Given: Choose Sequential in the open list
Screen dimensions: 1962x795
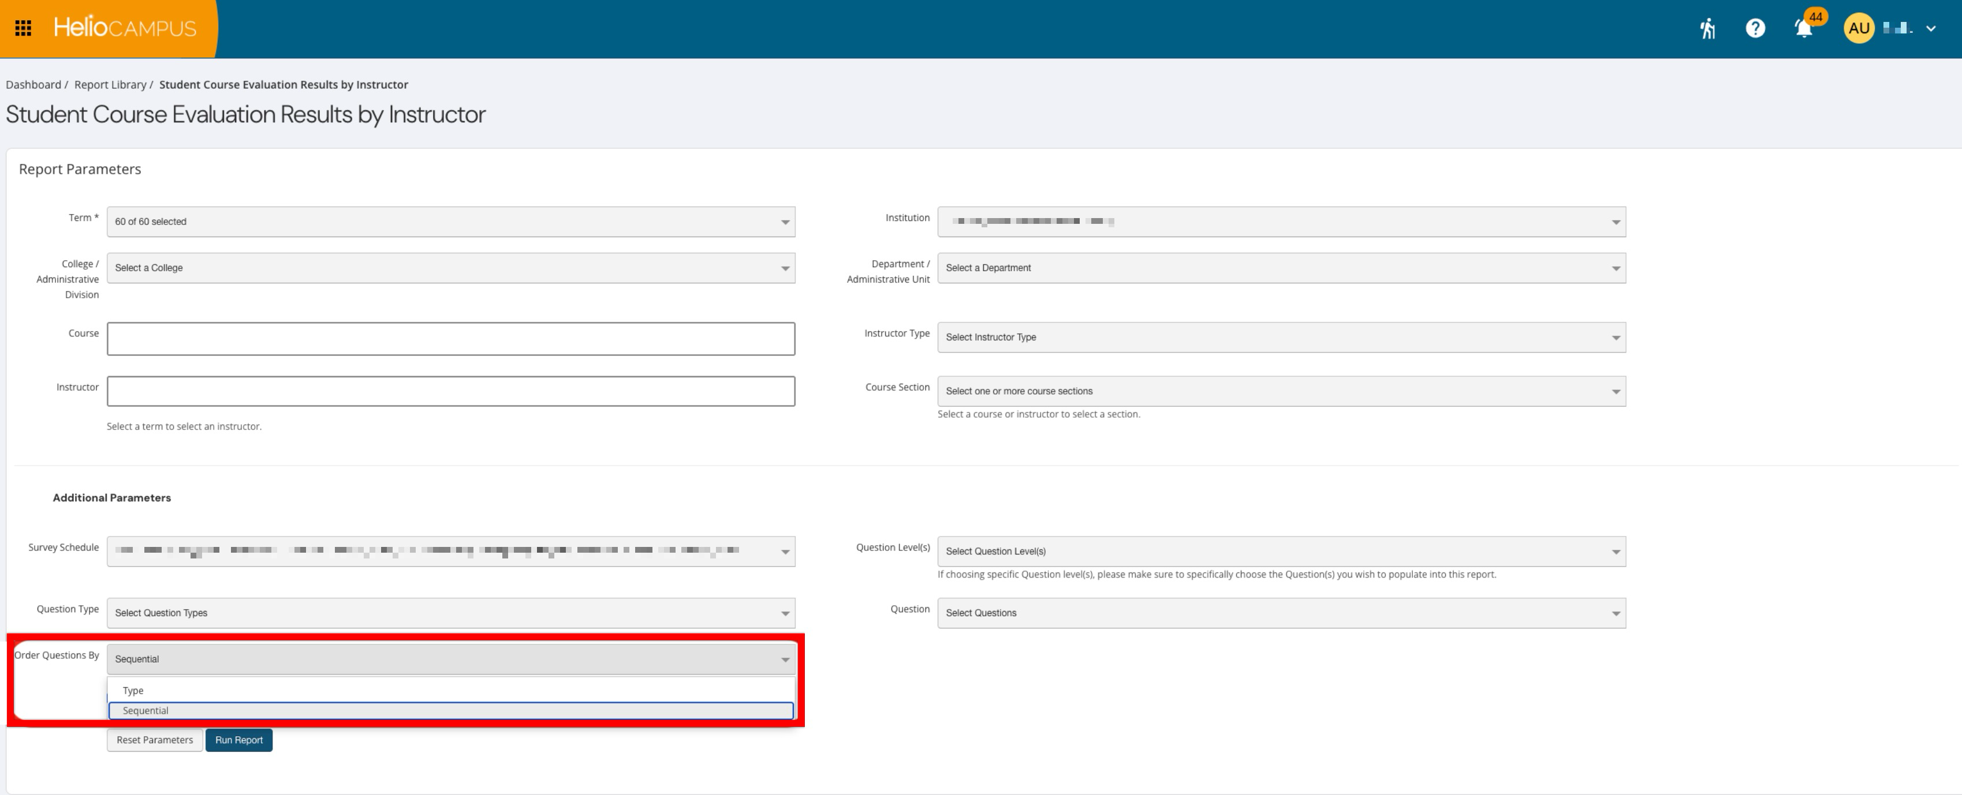Looking at the screenshot, I should (x=451, y=711).
